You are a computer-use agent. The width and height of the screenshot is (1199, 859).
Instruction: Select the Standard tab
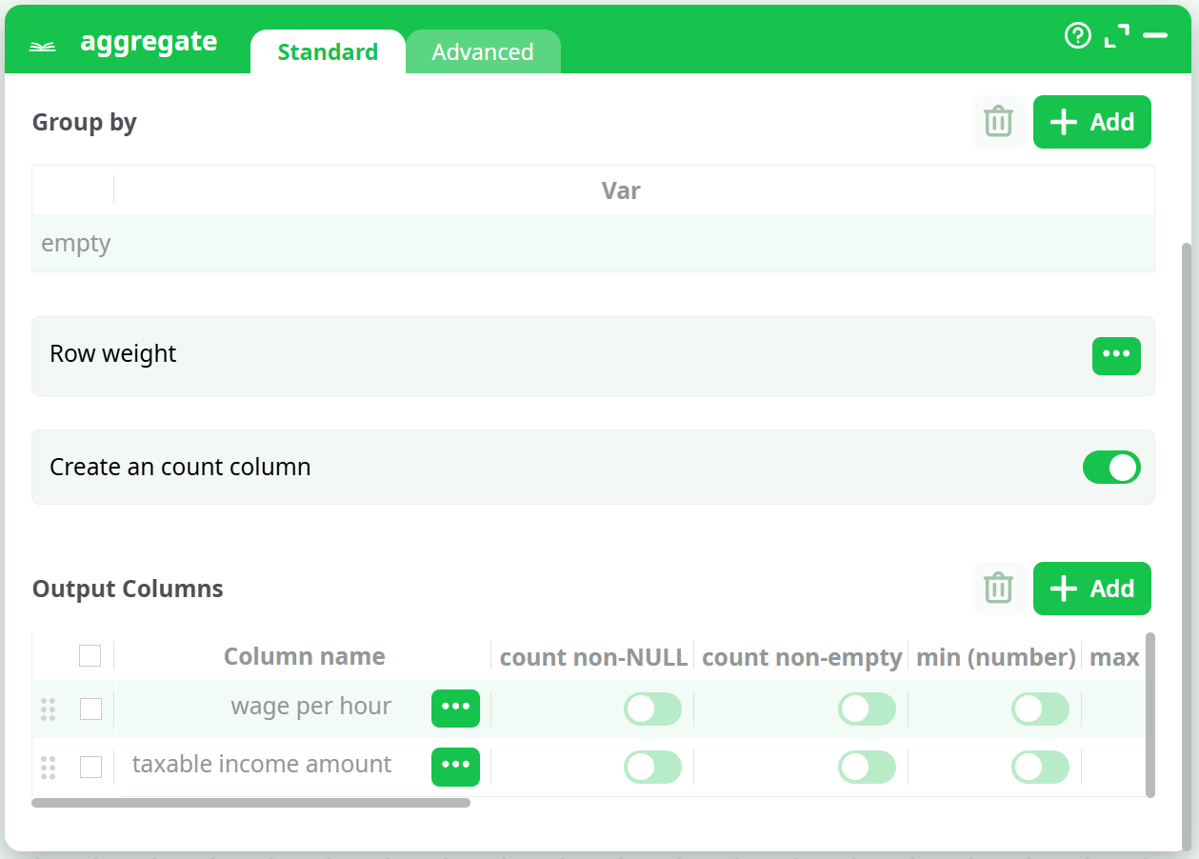point(328,52)
